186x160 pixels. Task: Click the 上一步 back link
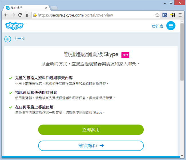coord(19,38)
